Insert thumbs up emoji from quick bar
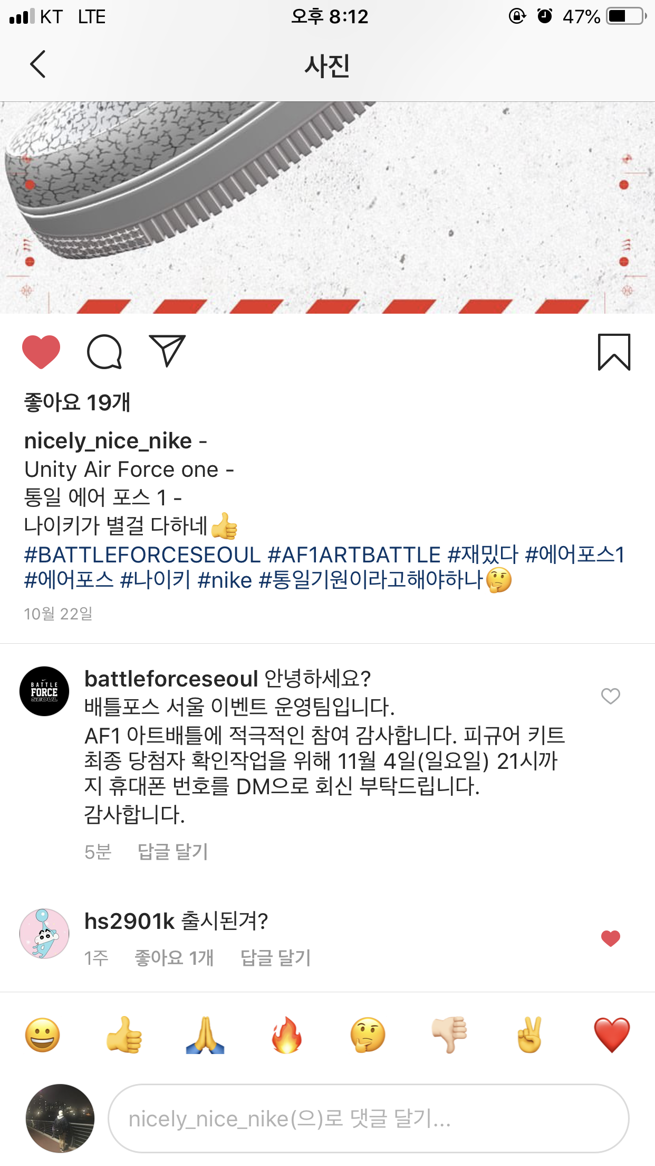Screen dimensions: 655x1166 (124, 1035)
